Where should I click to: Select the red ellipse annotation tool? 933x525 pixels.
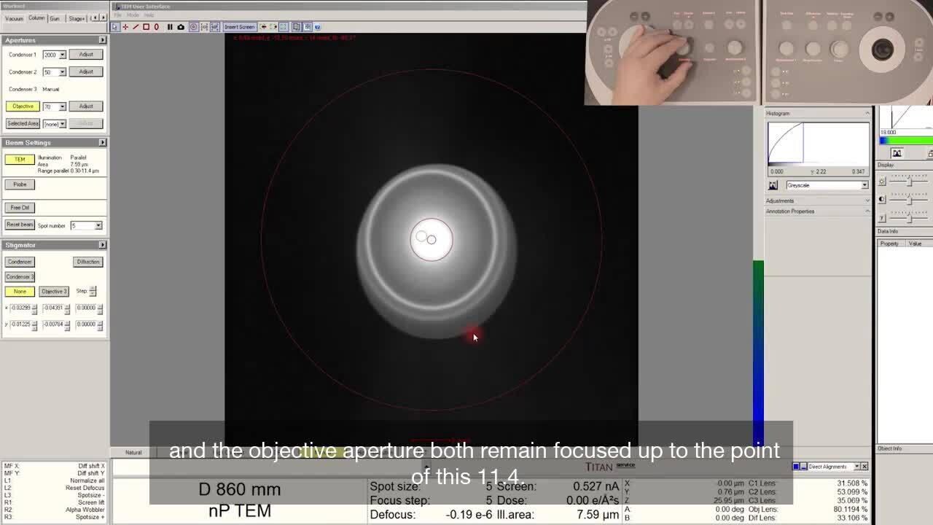pyautogui.click(x=156, y=27)
